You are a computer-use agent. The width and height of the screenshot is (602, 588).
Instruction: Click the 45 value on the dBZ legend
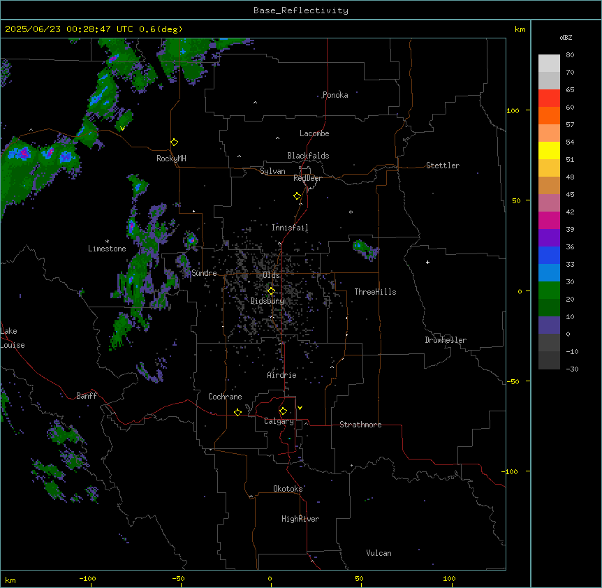pyautogui.click(x=570, y=195)
